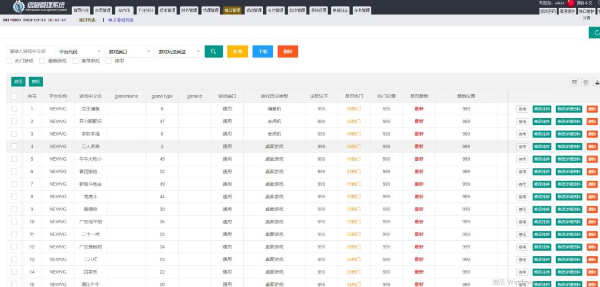Click the 请输入游戏中文名 search field
The width and height of the screenshot is (600, 287).
click(30, 51)
